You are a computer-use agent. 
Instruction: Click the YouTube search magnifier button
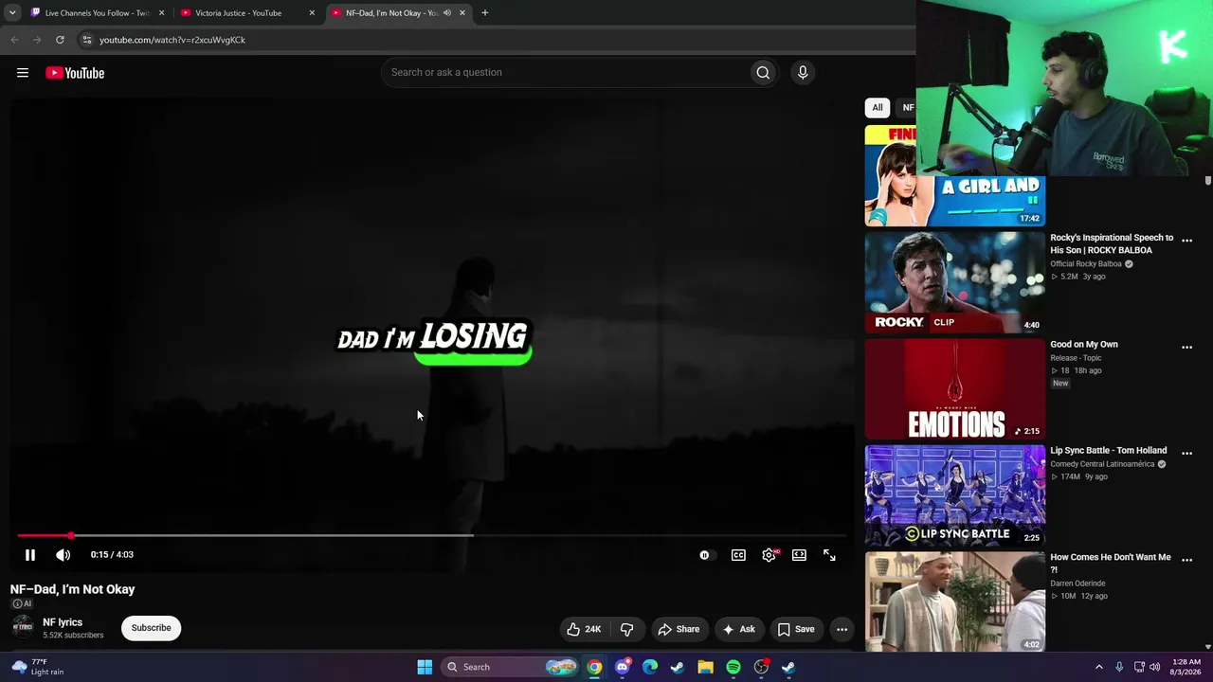click(x=763, y=73)
